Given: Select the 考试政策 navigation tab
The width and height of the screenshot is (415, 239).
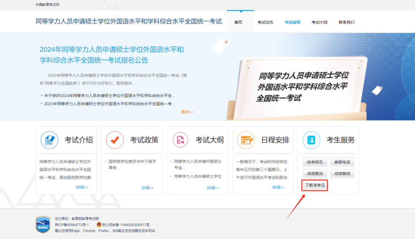Looking at the screenshot, I should (x=293, y=22).
